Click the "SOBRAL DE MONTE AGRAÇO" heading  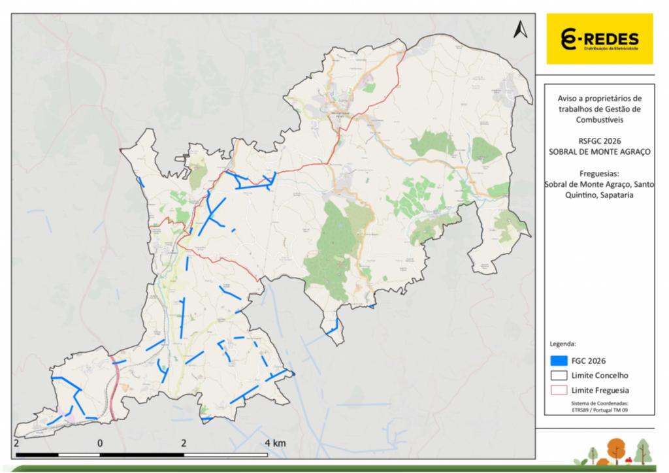coord(600,151)
